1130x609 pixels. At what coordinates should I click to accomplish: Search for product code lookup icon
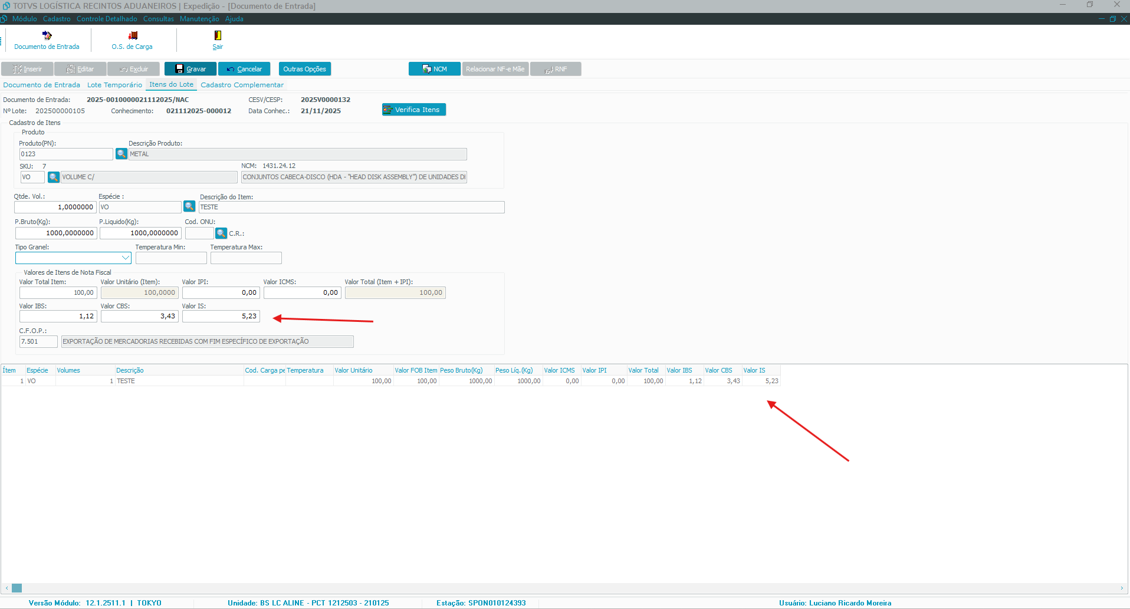click(x=121, y=154)
